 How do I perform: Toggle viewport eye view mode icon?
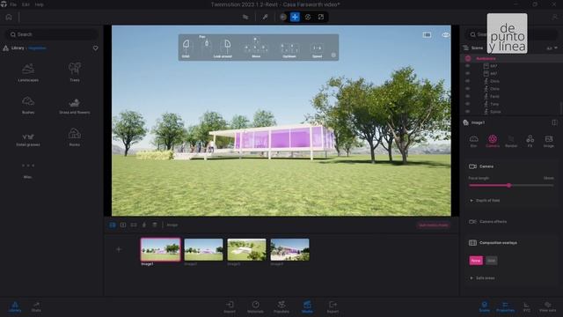point(446,35)
